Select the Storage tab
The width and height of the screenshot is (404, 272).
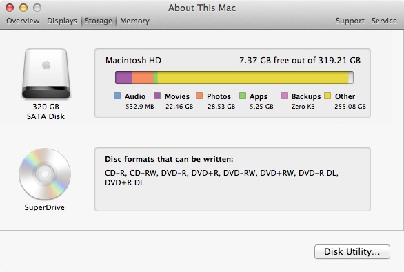[99, 21]
